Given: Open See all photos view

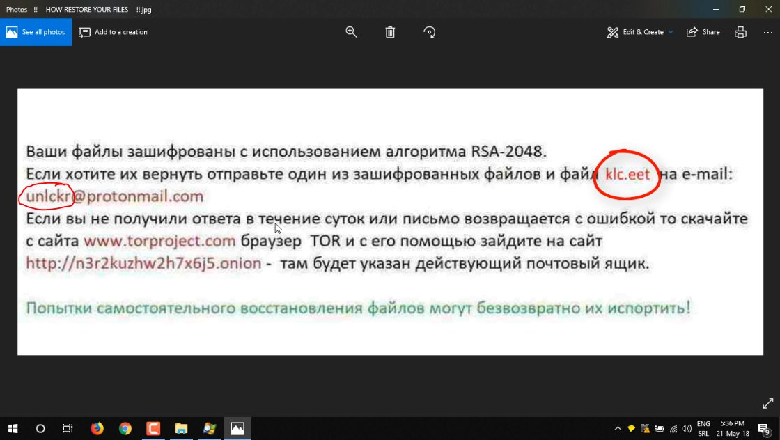Looking at the screenshot, I should 36,32.
